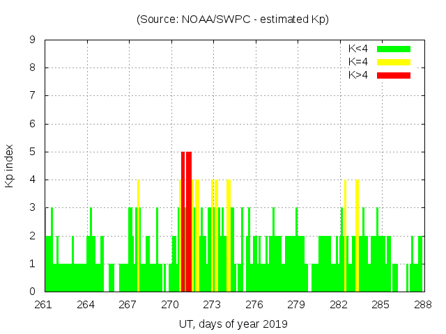Click the 'Kp index' y-axis label

click(10, 166)
